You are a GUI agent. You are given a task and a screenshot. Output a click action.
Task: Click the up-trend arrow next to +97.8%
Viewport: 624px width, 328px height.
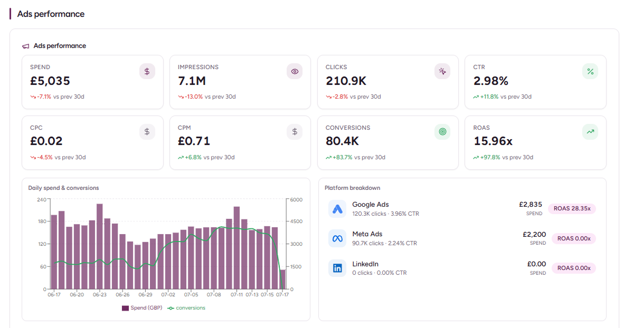coord(476,158)
